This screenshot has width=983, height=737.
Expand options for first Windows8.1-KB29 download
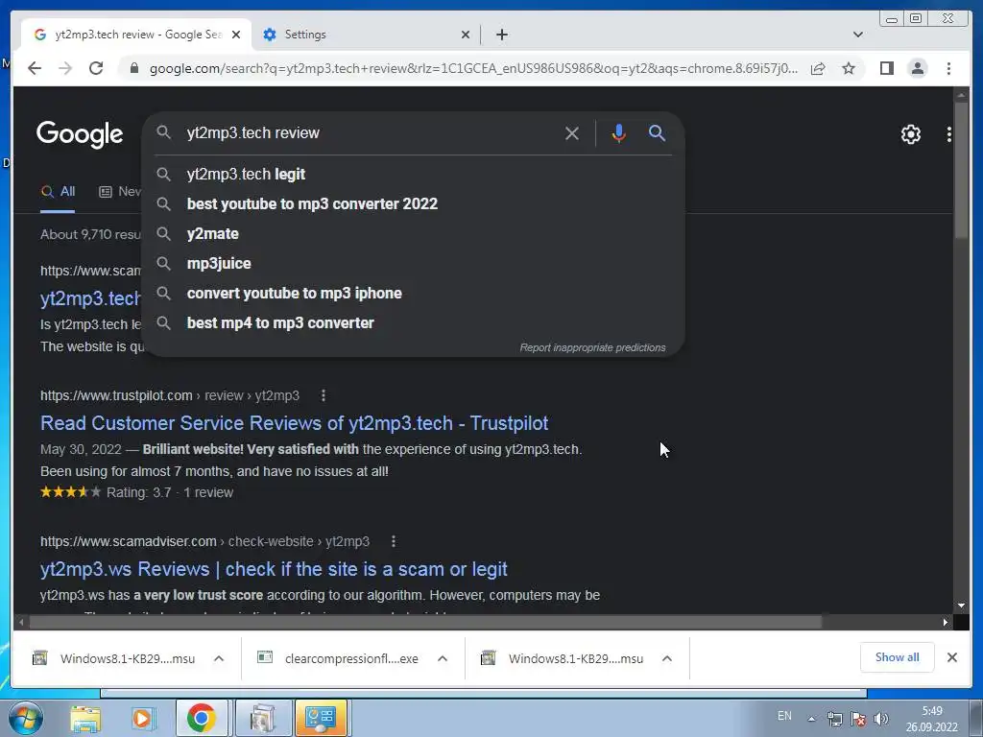[219, 658]
